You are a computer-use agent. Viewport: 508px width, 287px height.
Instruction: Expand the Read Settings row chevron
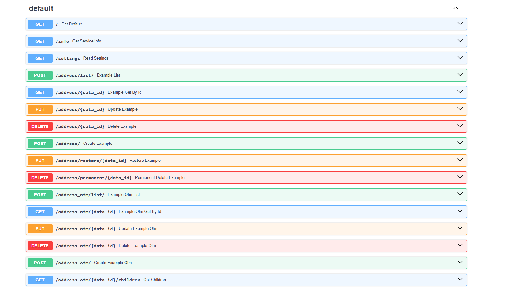[460, 58]
